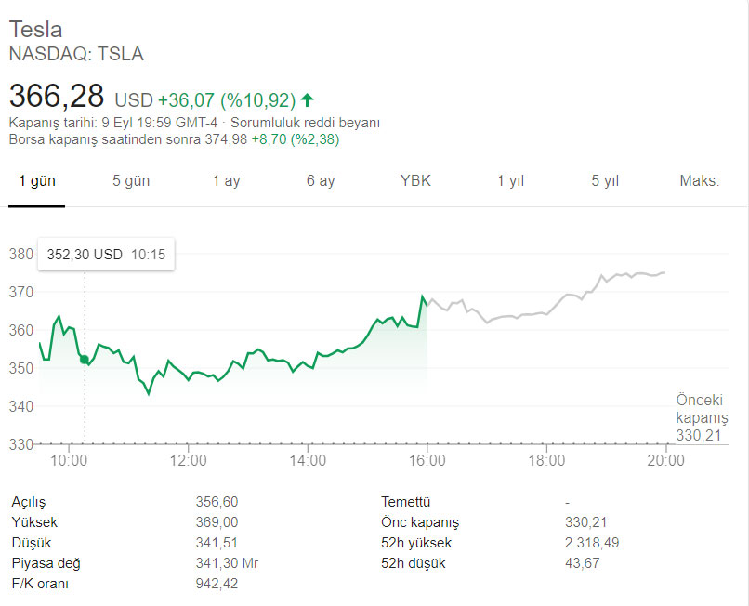
Task: Show the "5 yıl" chart range
Action: click(x=605, y=181)
